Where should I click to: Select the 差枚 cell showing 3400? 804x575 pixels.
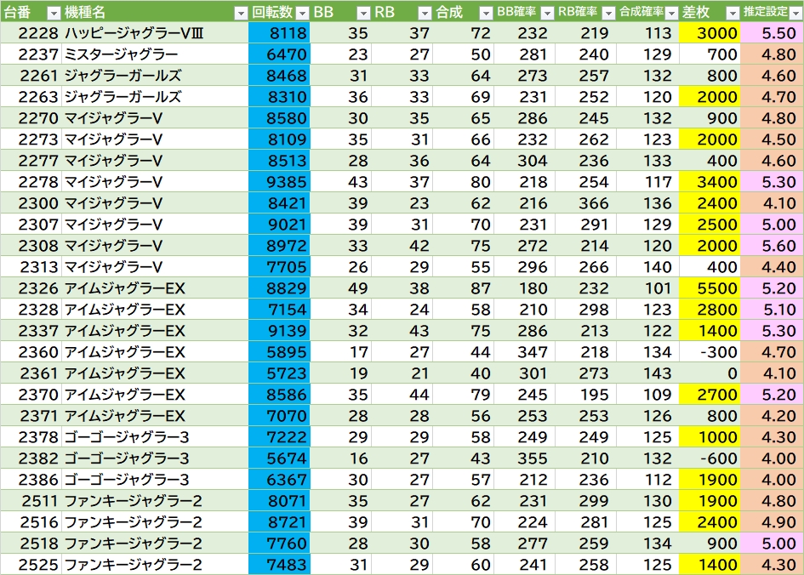pos(710,182)
